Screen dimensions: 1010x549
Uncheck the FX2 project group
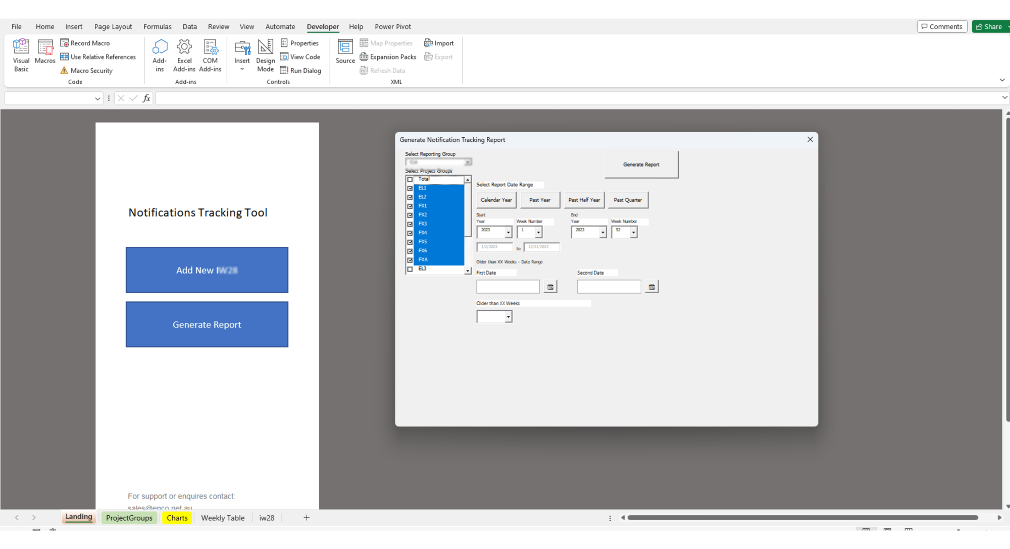coord(410,215)
